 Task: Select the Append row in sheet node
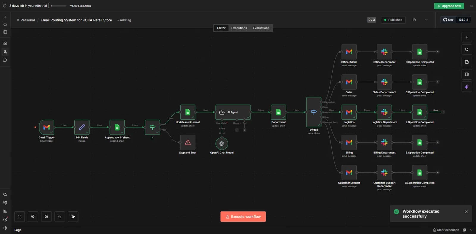[117, 127]
